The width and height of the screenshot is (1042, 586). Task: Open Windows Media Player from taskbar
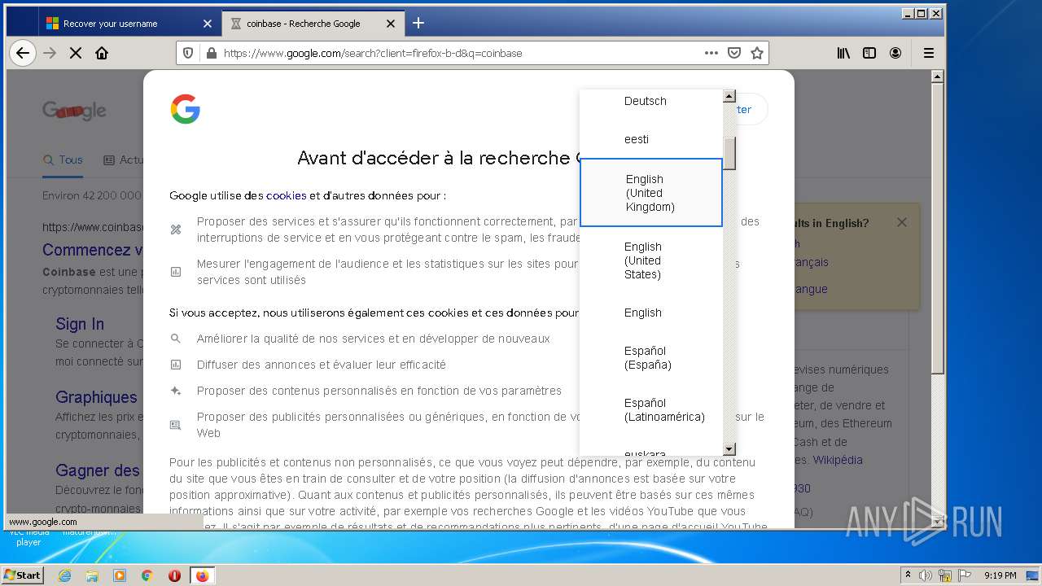click(120, 575)
